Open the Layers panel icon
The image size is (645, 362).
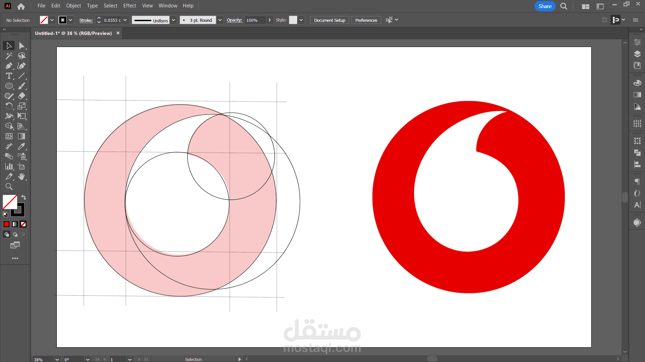click(x=637, y=54)
